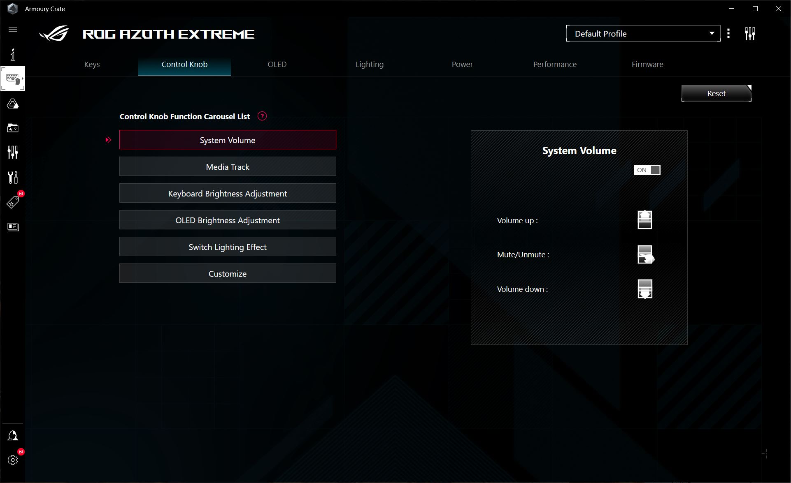Click the Armoury Crate title bar icon
Image resolution: width=791 pixels, height=483 pixels.
click(13, 9)
